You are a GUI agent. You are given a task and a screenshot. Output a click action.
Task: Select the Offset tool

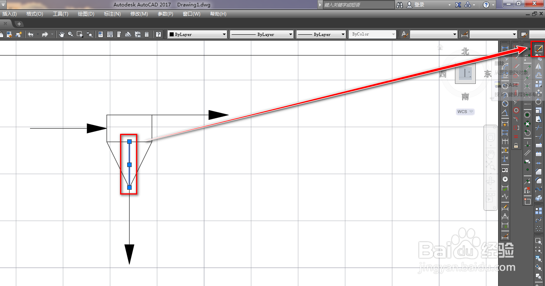(539, 75)
